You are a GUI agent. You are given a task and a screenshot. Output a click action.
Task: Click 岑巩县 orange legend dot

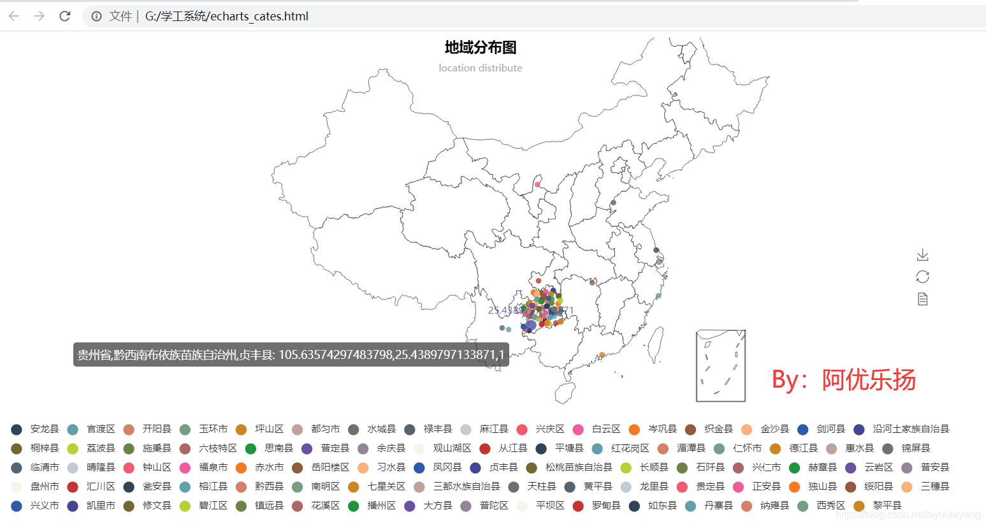(634, 430)
